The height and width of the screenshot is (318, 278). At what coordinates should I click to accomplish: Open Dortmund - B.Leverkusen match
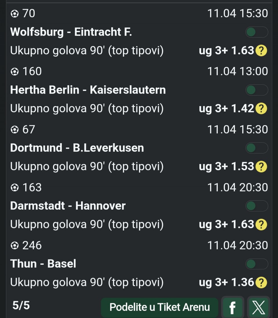77,148
